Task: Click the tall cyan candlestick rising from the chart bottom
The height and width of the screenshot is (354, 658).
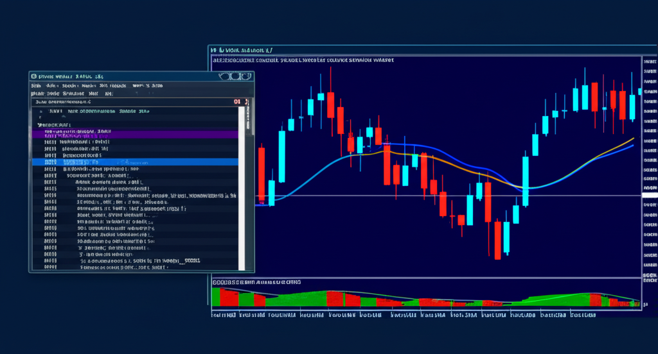Action: pyautogui.click(x=526, y=181)
